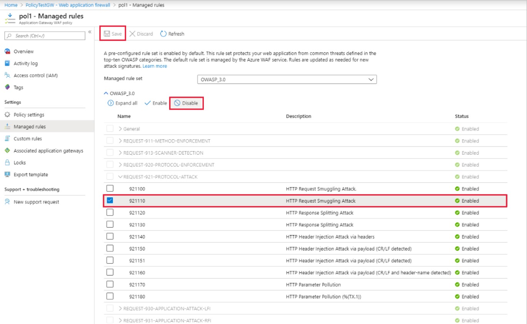Go to Home breadcrumb

11,5
